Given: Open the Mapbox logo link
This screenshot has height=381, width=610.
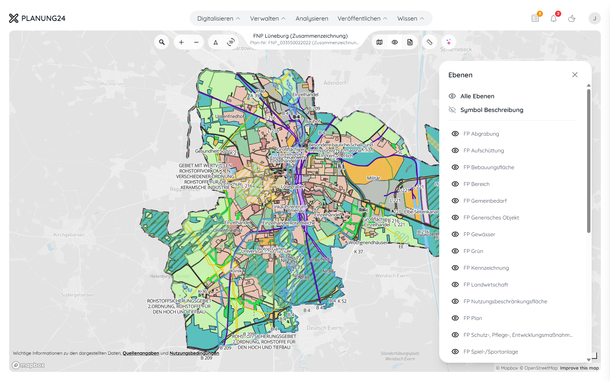Looking at the screenshot, I should coord(28,365).
